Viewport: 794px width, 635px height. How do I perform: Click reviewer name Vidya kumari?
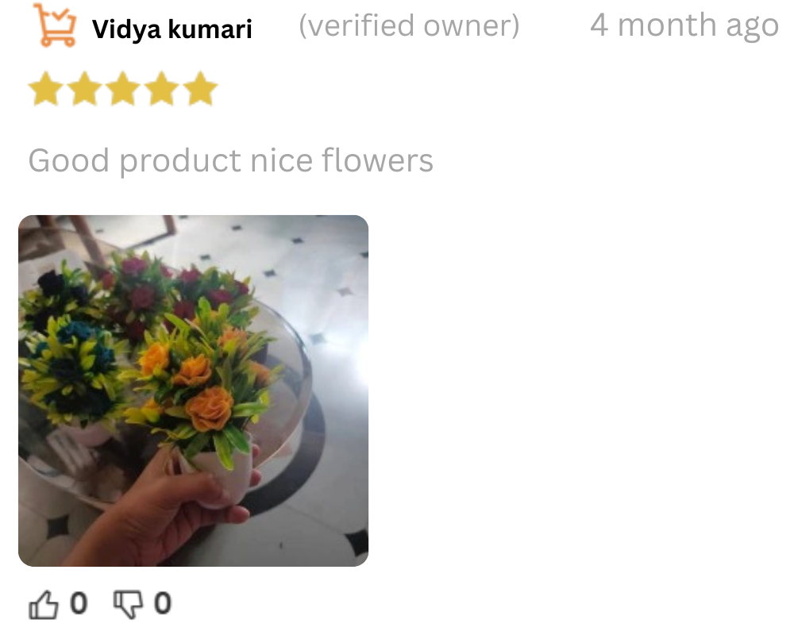(172, 29)
